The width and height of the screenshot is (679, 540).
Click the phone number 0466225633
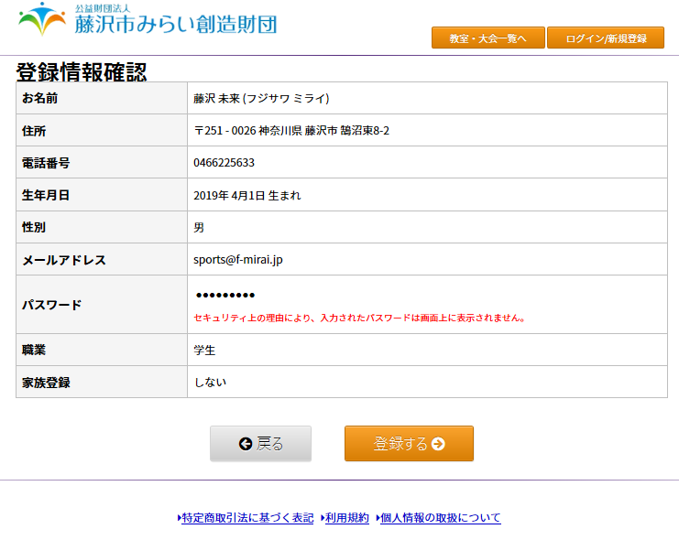[x=224, y=163]
